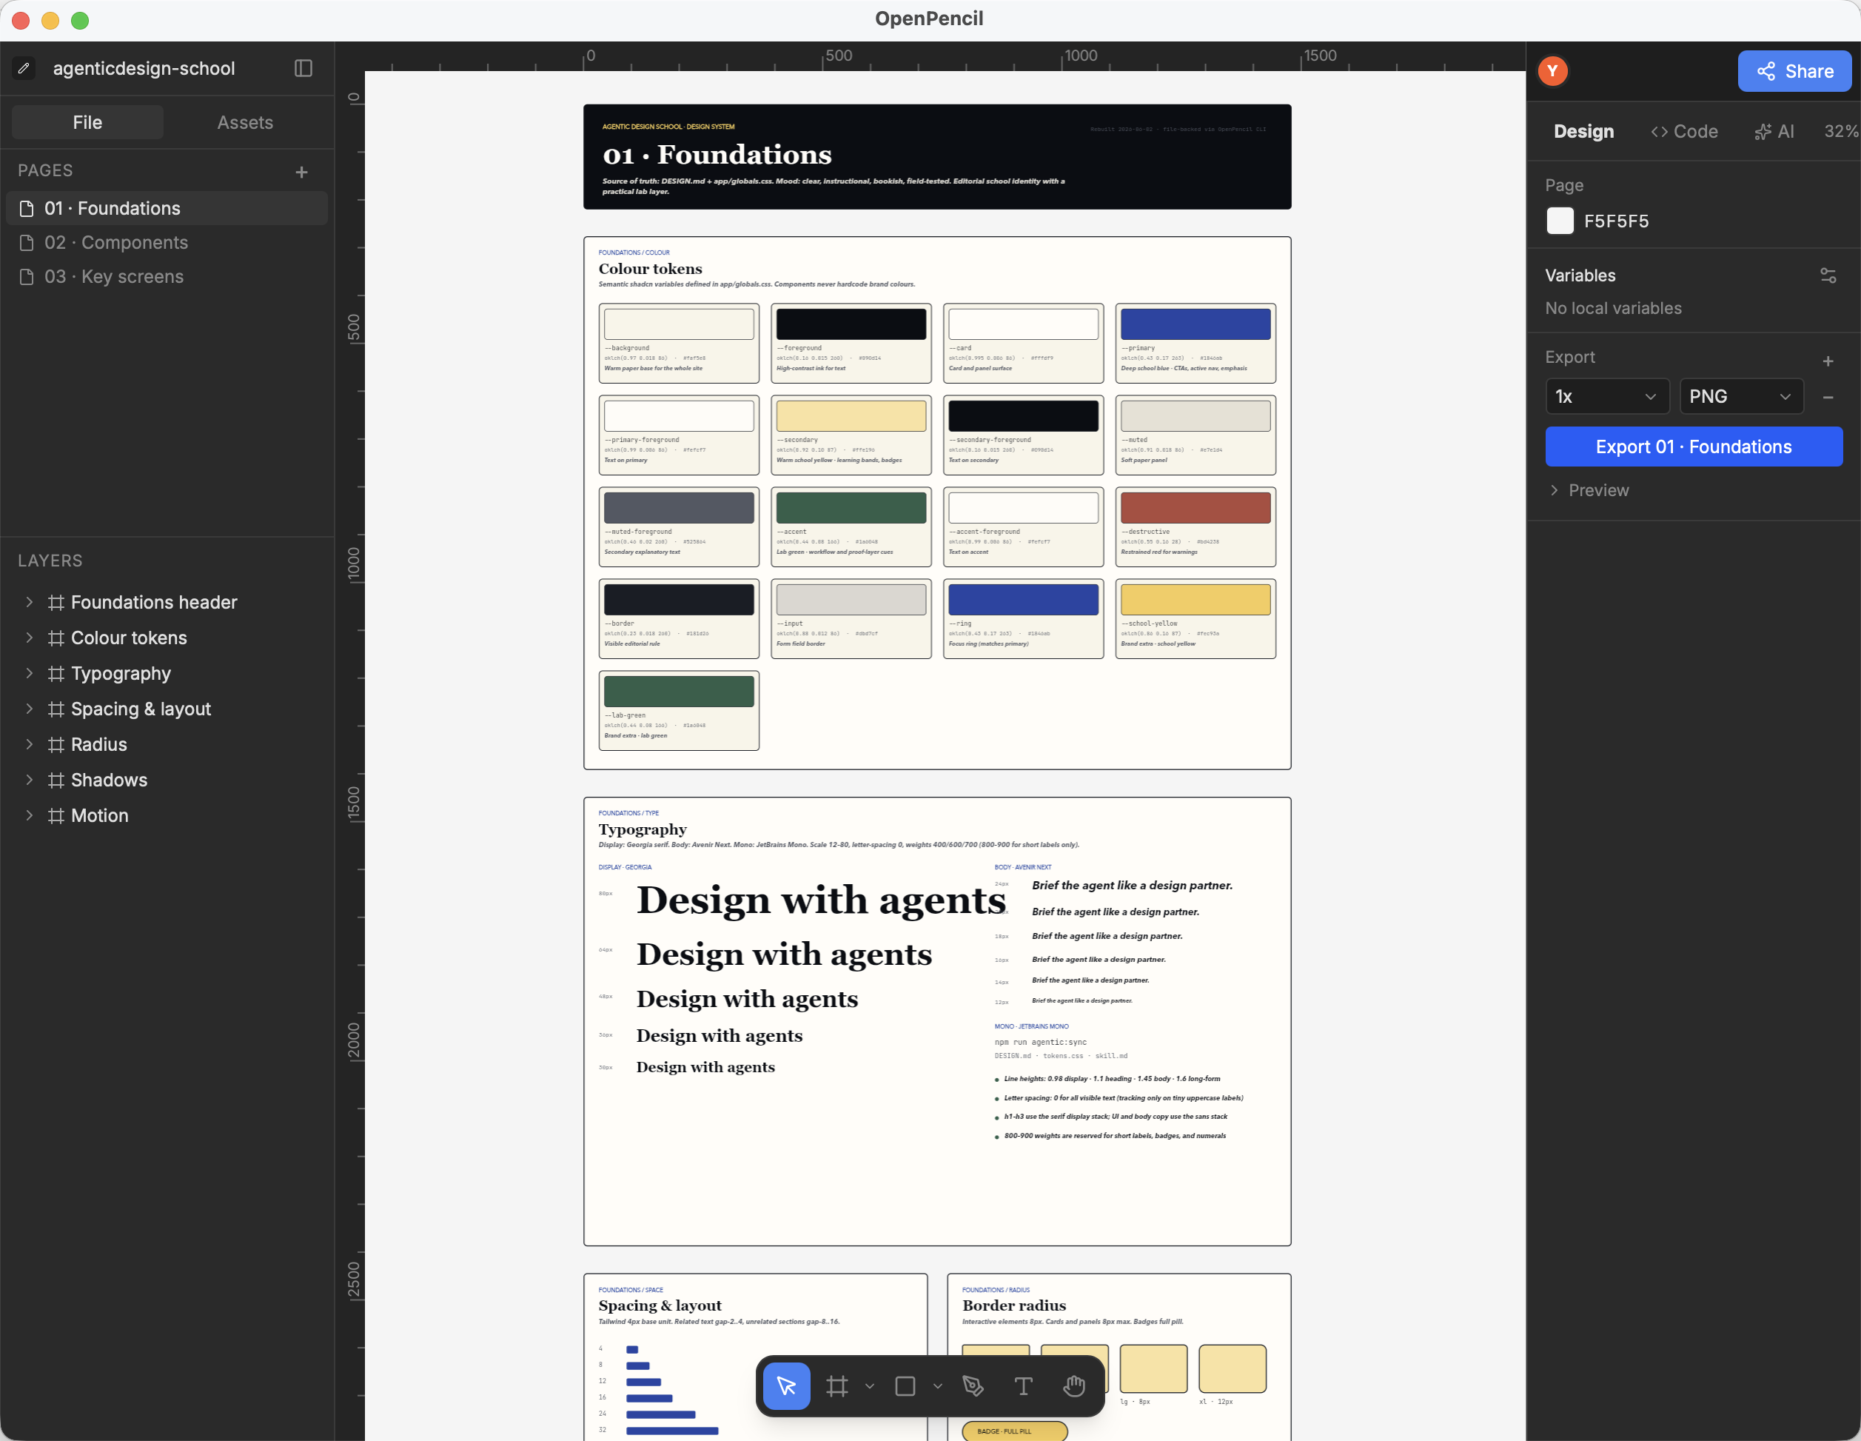This screenshot has height=1441, width=1861.
Task: Switch to the Design tab
Action: [1583, 131]
